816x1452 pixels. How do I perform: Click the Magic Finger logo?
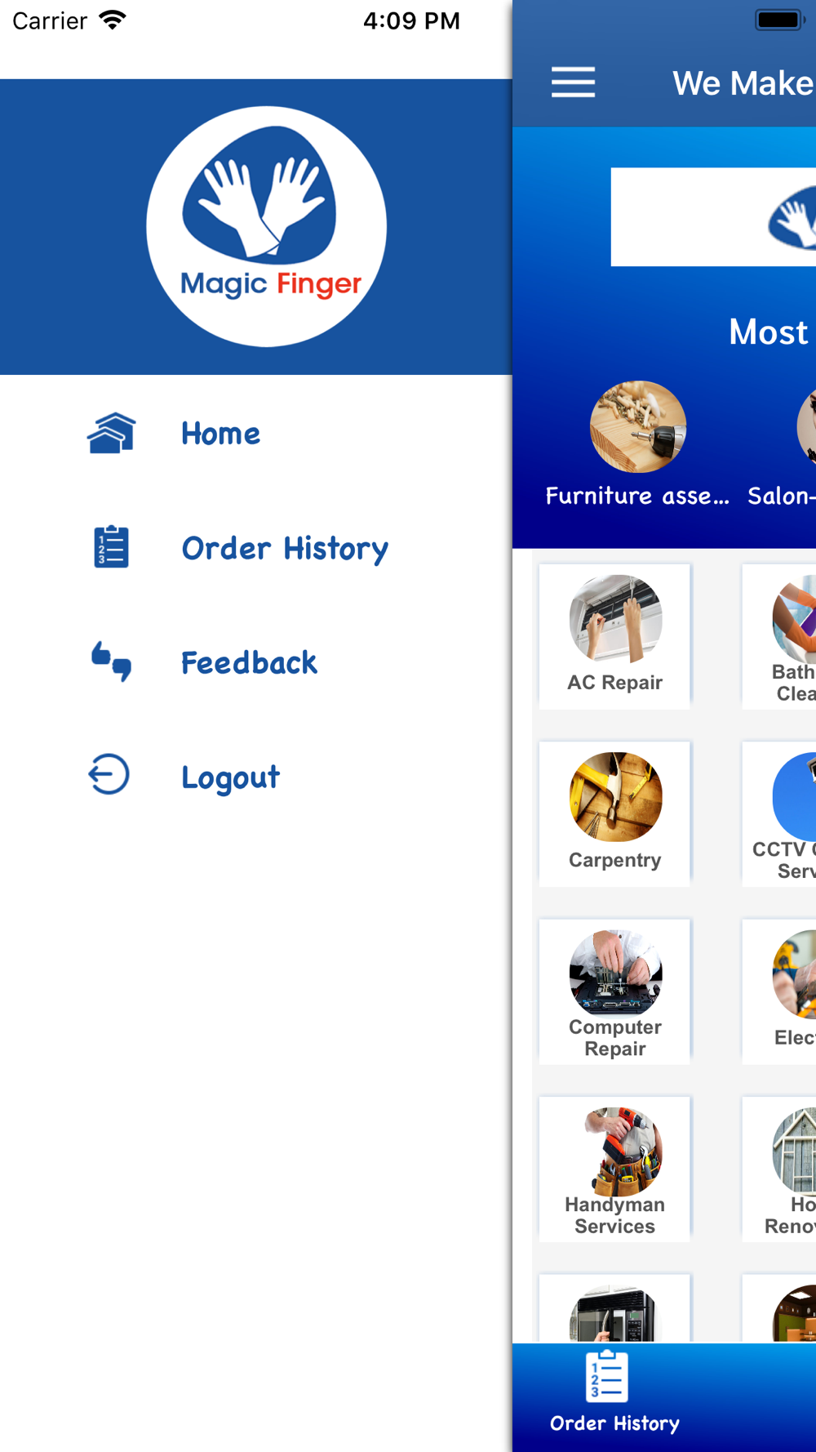(x=267, y=226)
